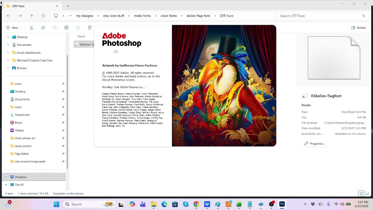Click the search magnifier icon in Explorer
373x210 pixels.
click(x=364, y=16)
